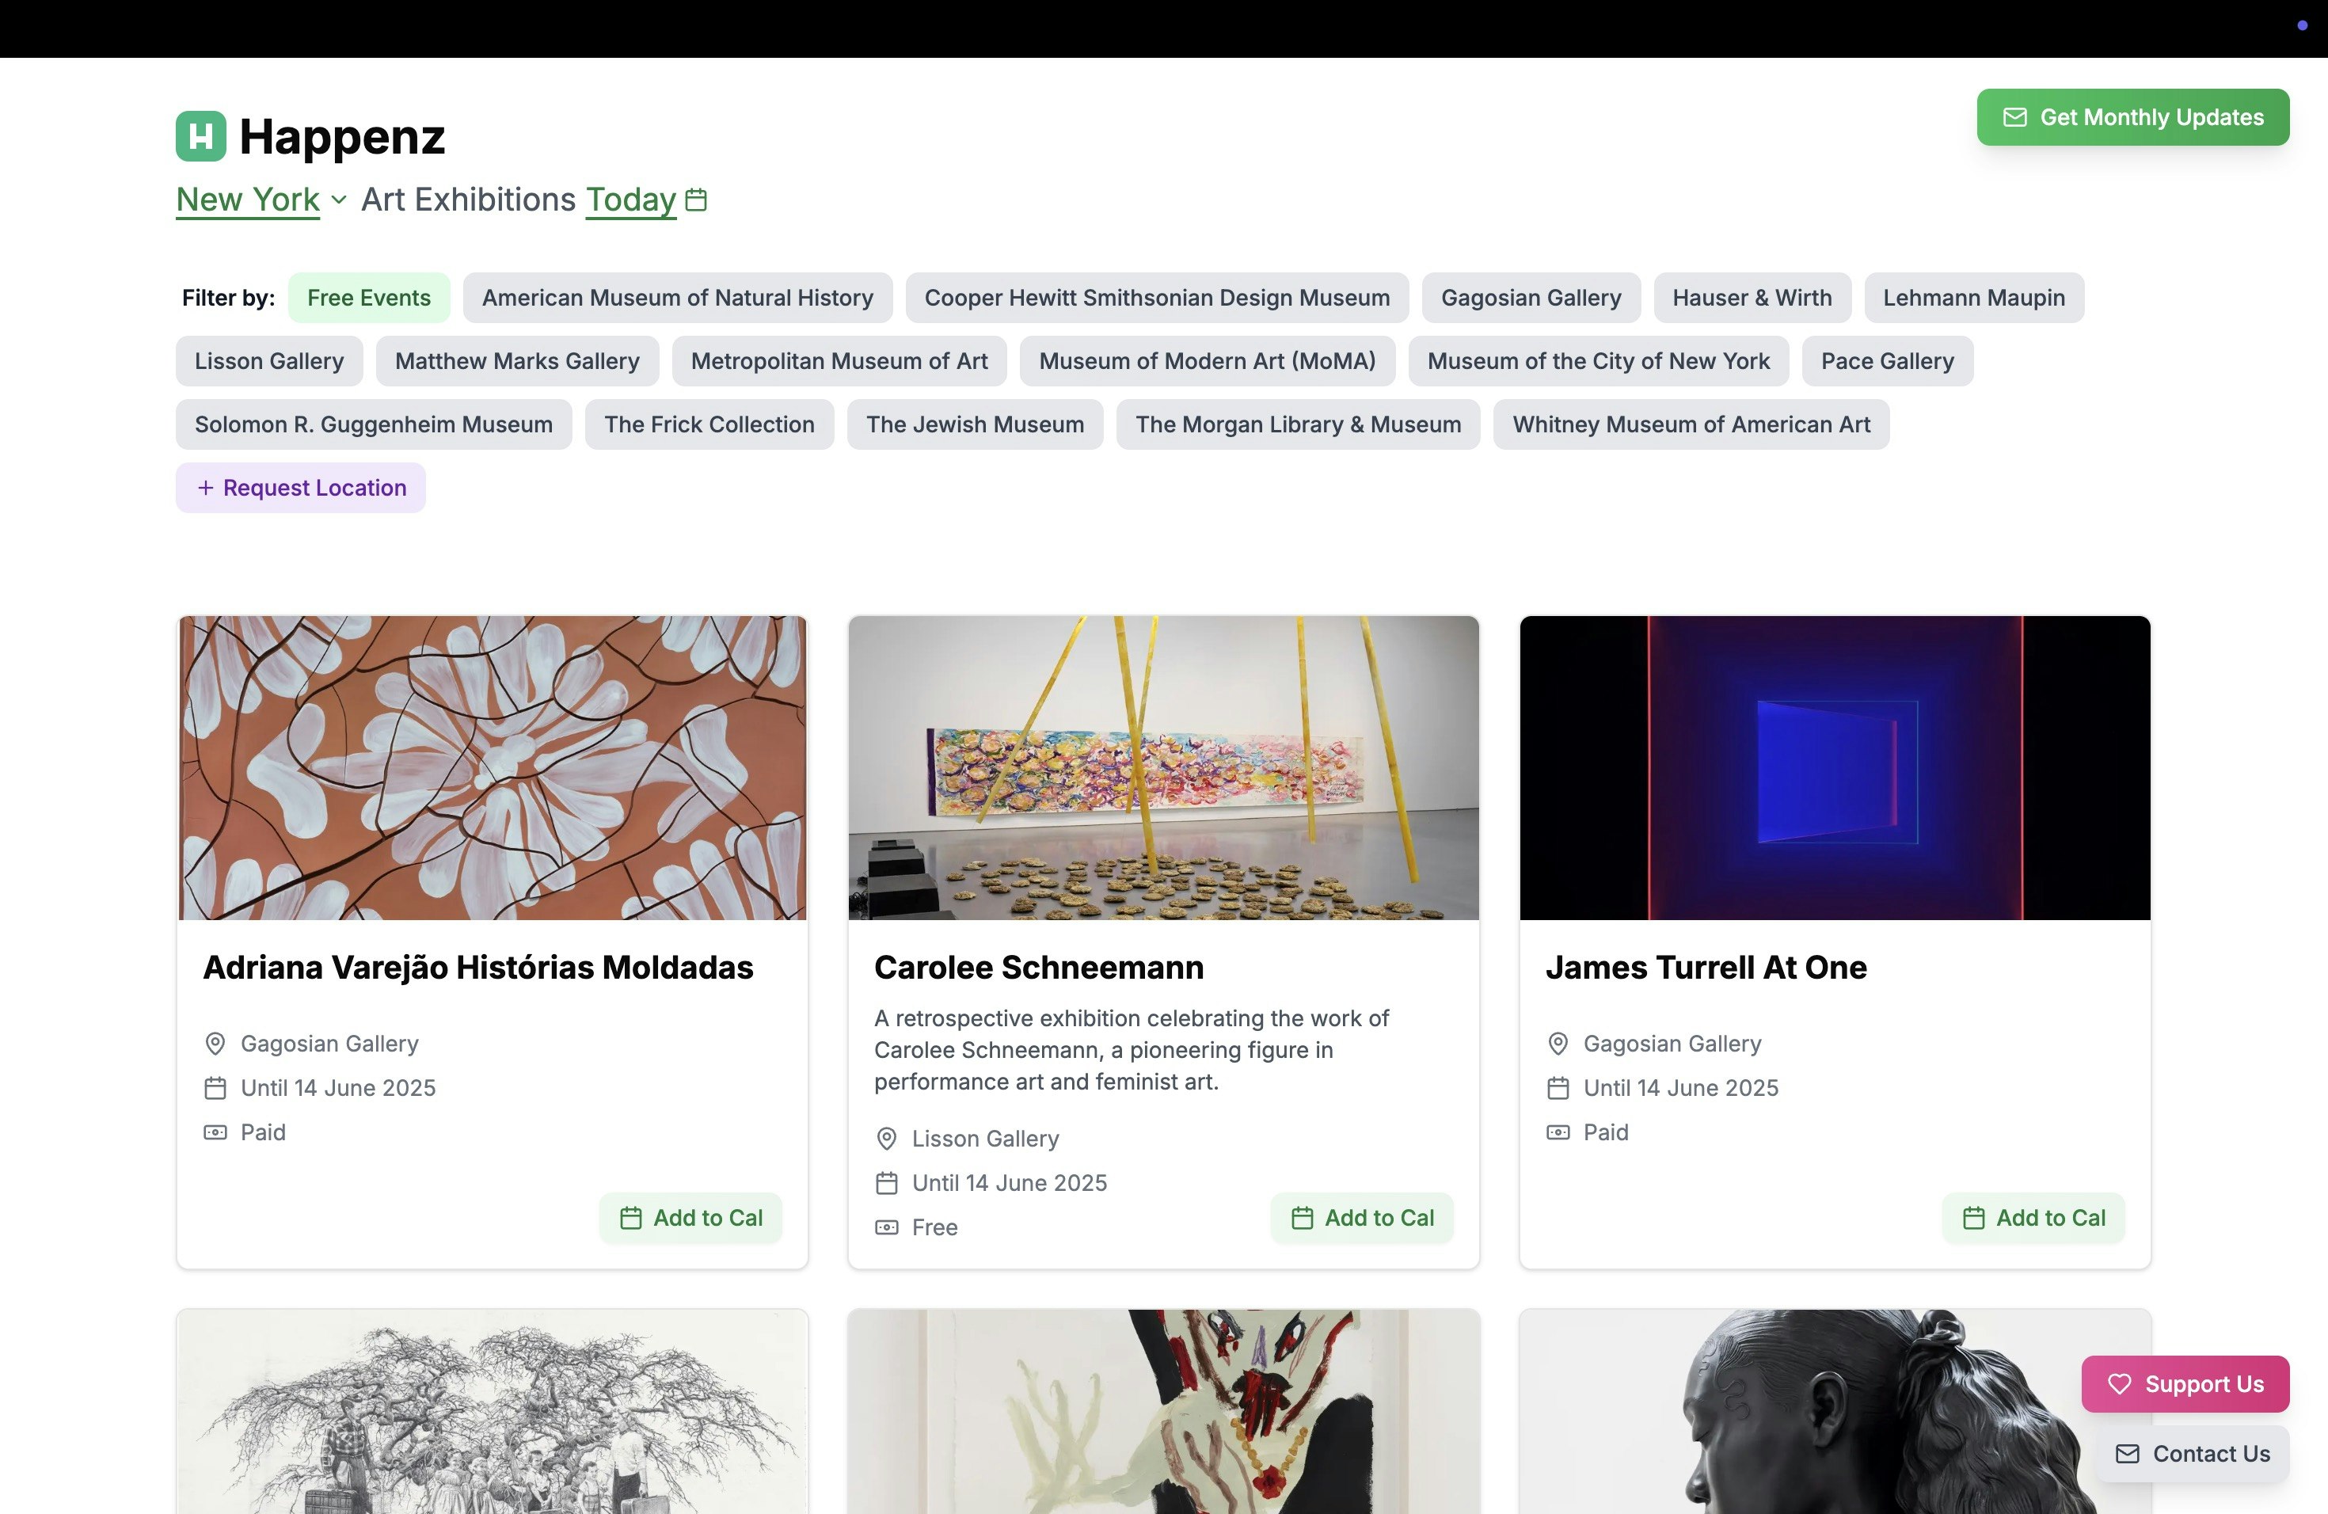This screenshot has height=1514, width=2328.
Task: Select Museum of Modern Art (MoMA) filter
Action: [1207, 361]
